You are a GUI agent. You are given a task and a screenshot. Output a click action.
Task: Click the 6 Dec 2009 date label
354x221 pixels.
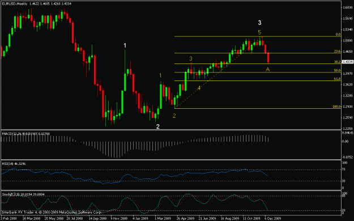(x=273, y=219)
